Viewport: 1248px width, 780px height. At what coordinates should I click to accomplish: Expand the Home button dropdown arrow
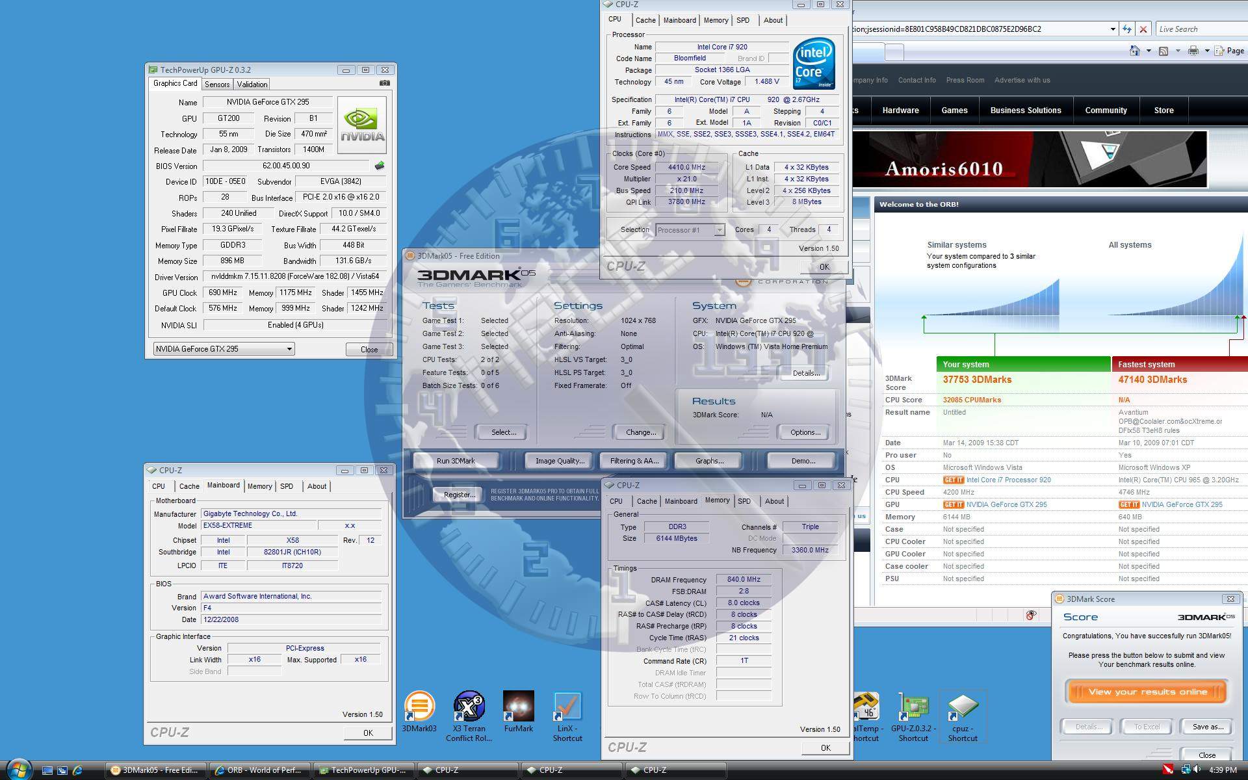pyautogui.click(x=1149, y=51)
